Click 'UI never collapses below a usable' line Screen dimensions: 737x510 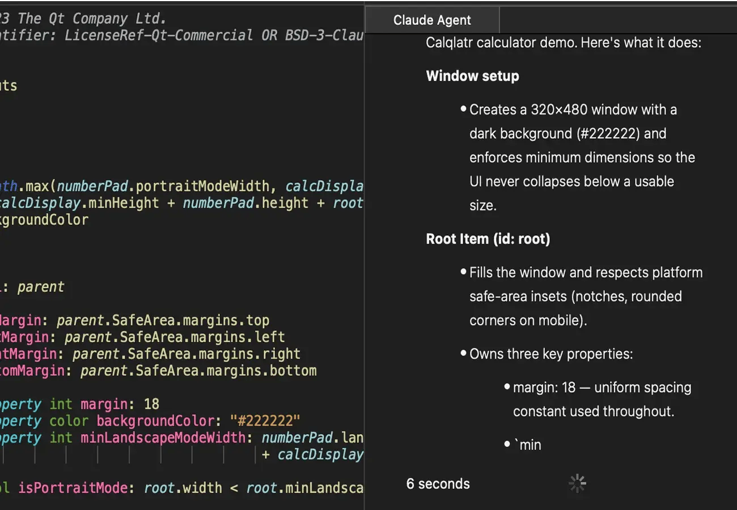coord(571,182)
